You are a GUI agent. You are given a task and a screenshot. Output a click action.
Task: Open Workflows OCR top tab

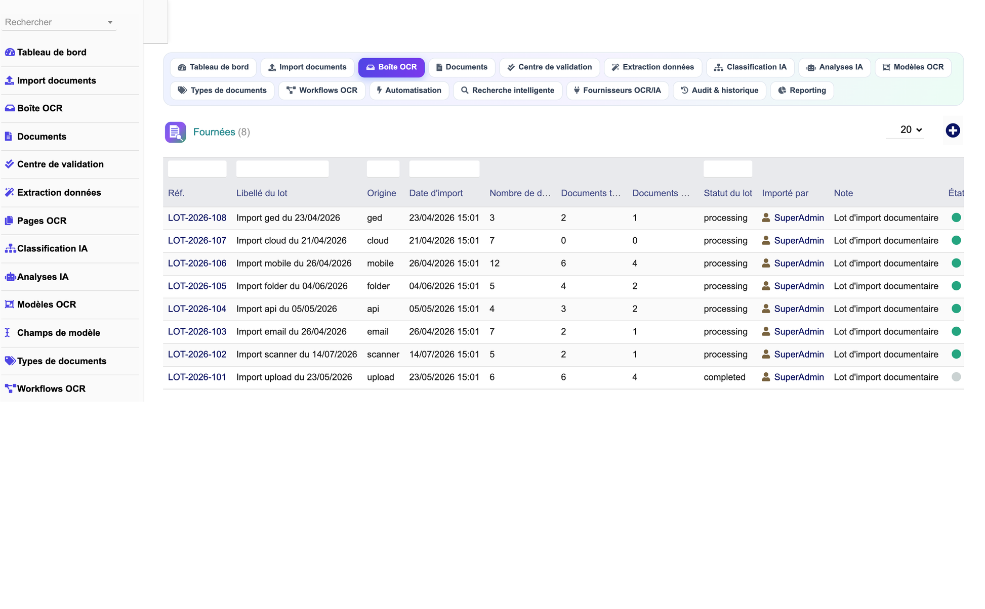pyautogui.click(x=322, y=91)
